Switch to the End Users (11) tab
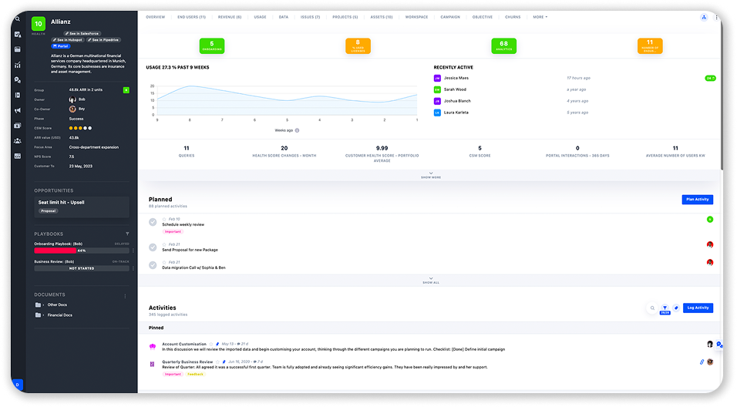 point(191,17)
